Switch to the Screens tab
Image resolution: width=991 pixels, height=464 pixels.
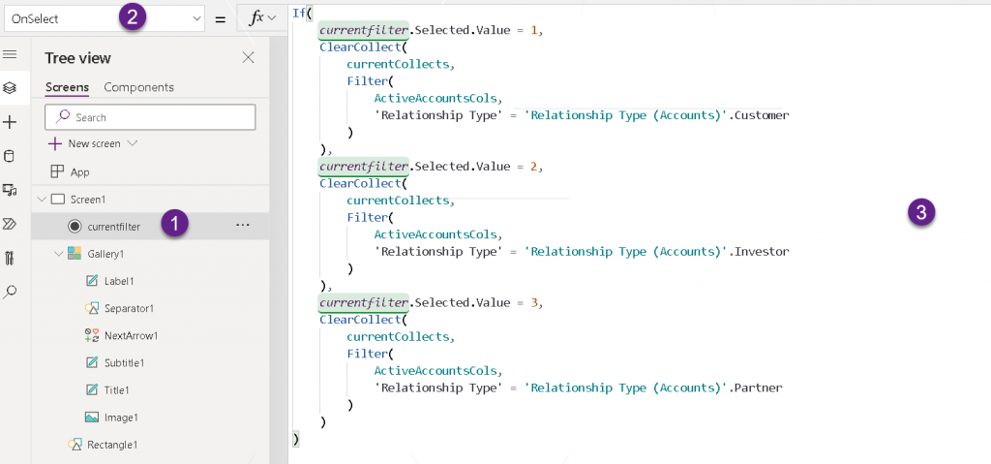[67, 87]
